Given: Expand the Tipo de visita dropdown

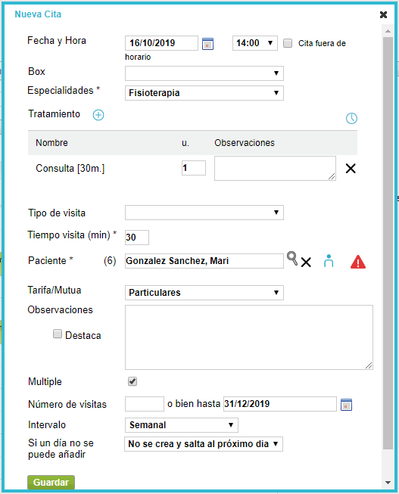Looking at the screenshot, I should [x=204, y=213].
